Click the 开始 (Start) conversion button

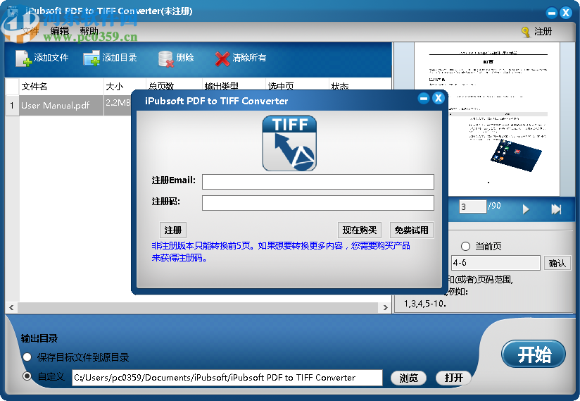pyautogui.click(x=534, y=354)
